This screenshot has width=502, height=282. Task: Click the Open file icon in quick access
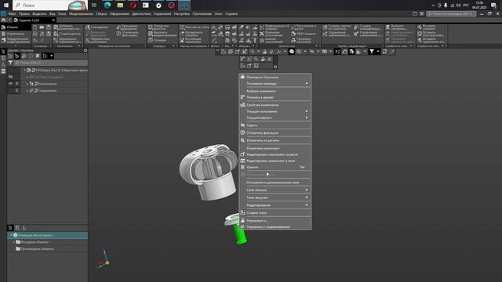click(x=42, y=27)
